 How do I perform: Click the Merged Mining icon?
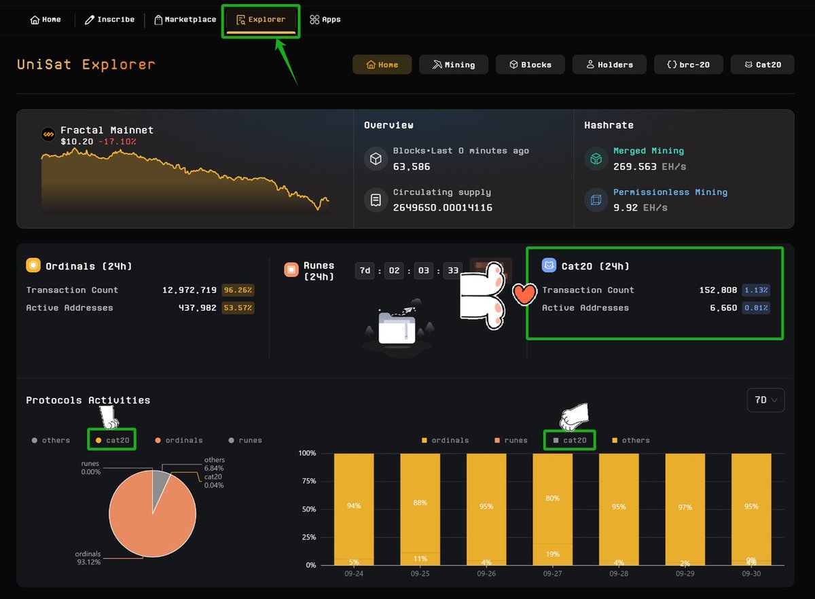[x=596, y=160]
